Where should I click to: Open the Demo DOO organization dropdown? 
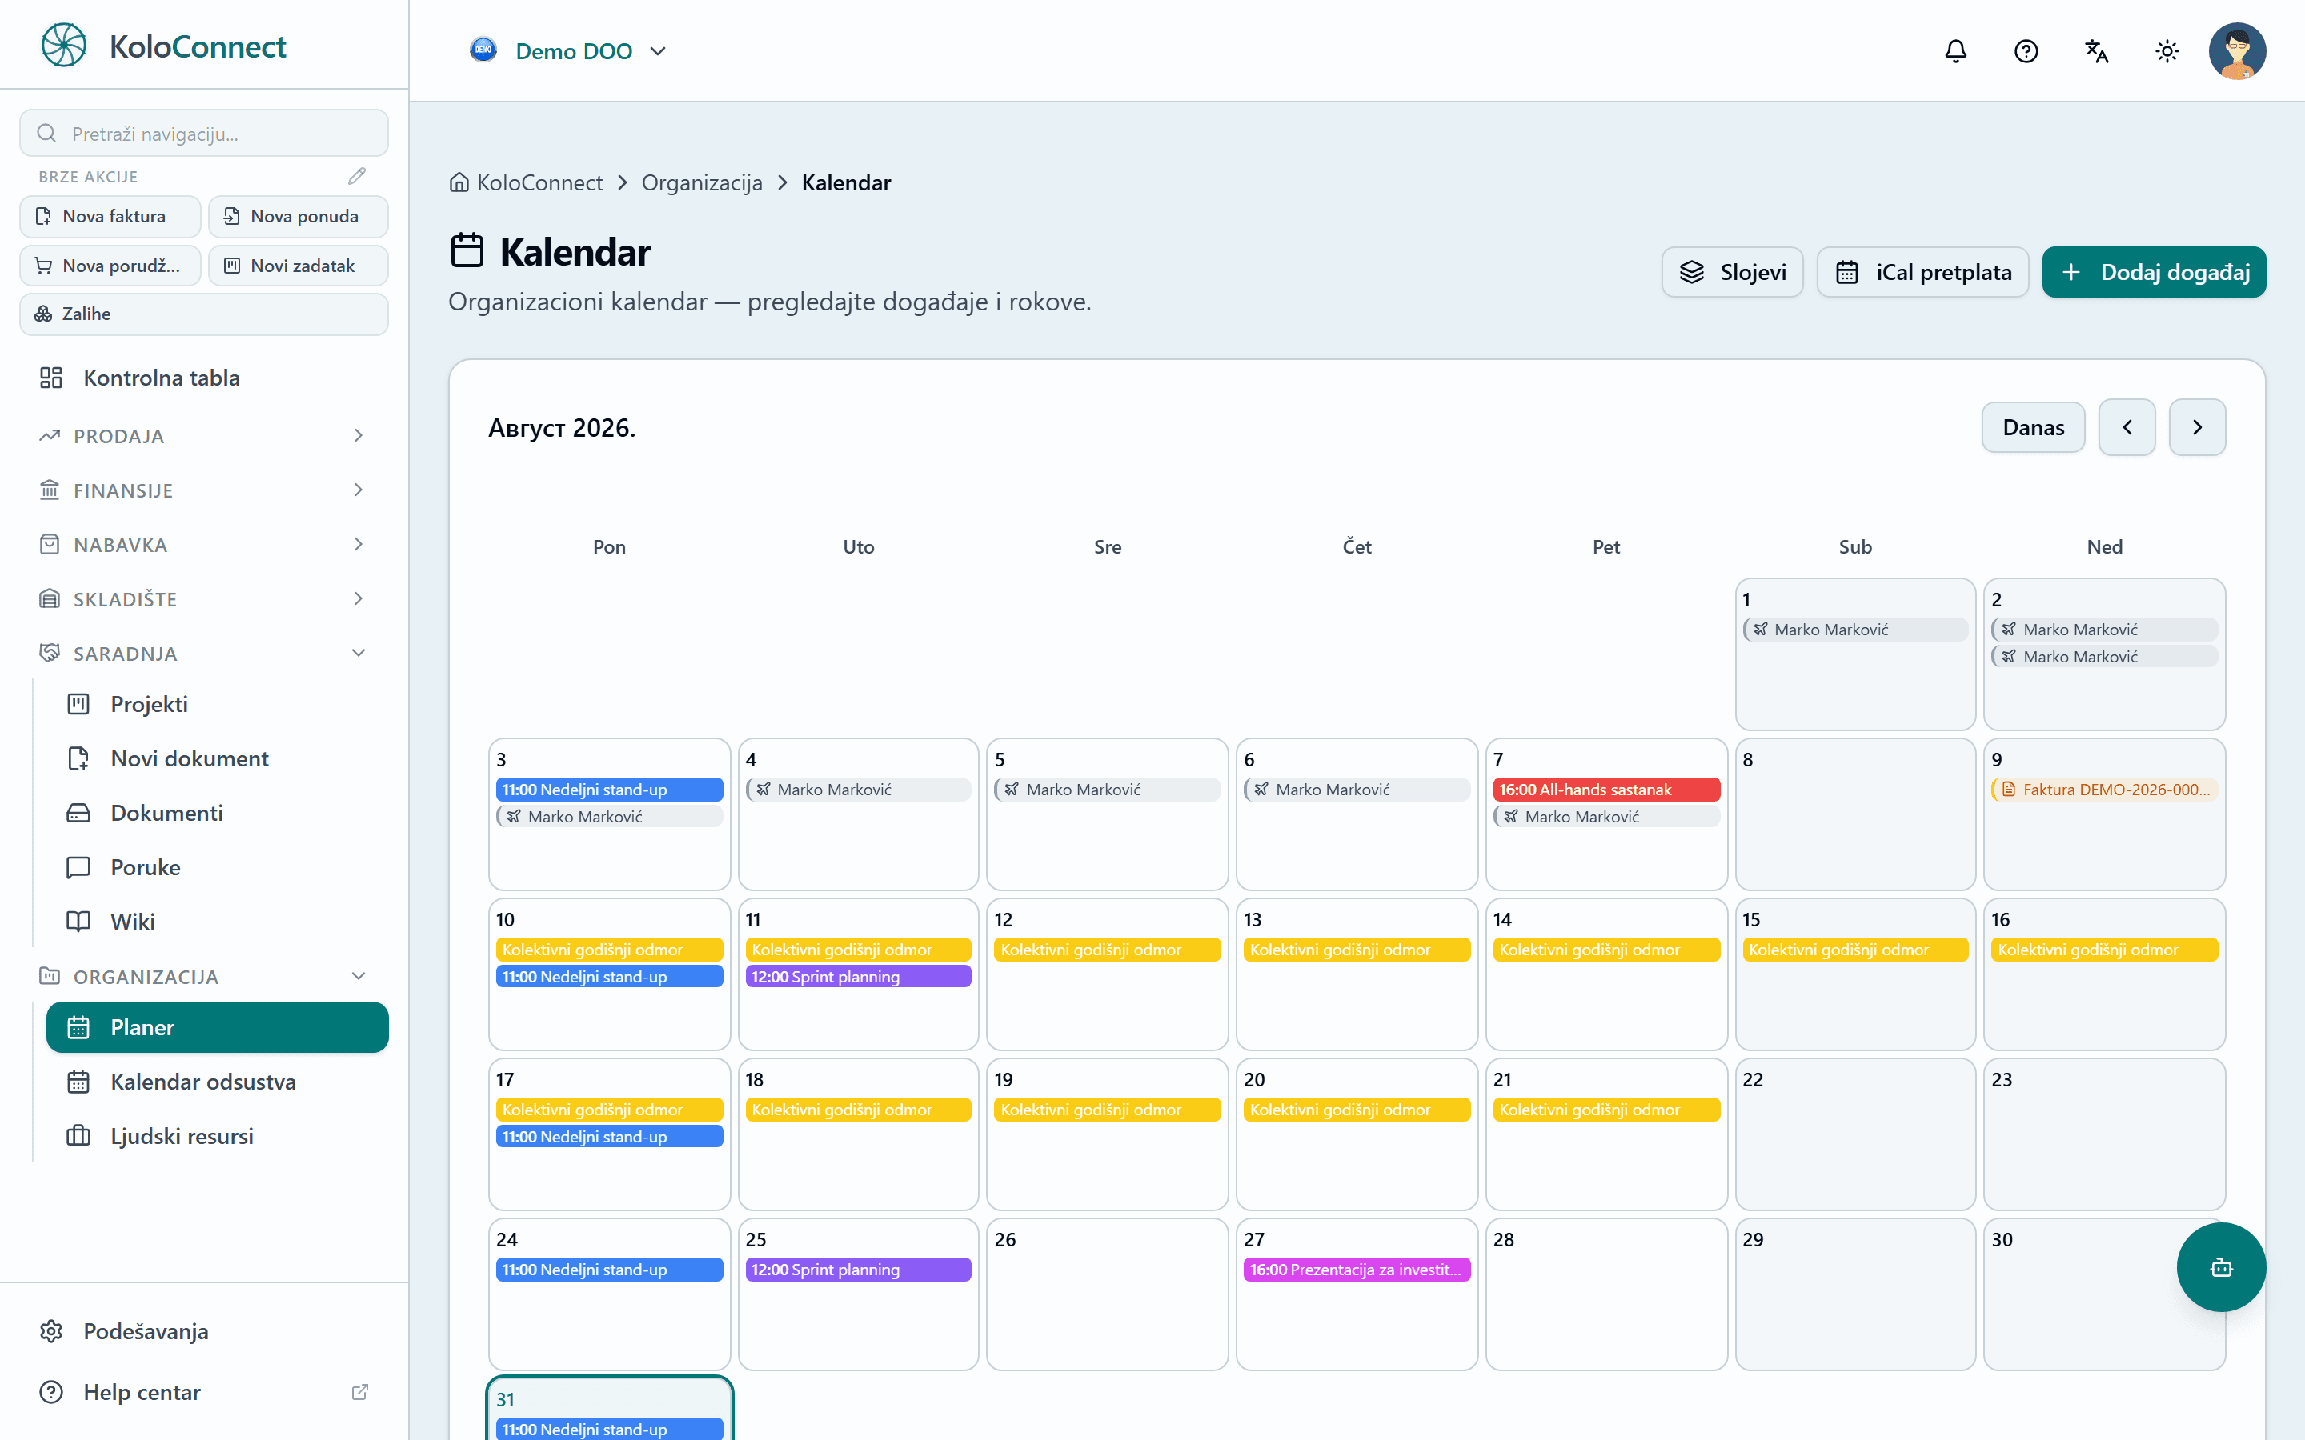click(x=568, y=51)
